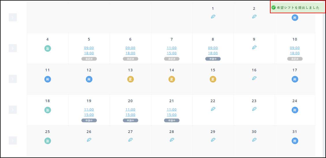Image resolution: width=326 pixels, height=158 pixels.
Task: Open the 15:00 end time on day 7
Action: [x=172, y=53]
